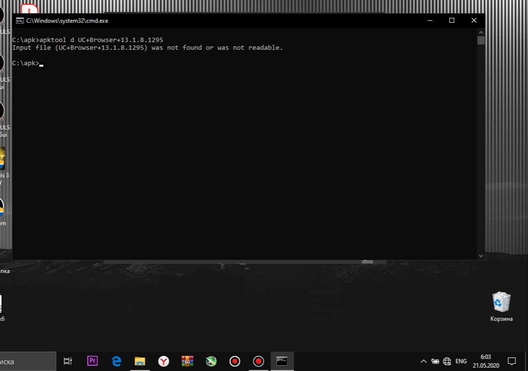This screenshot has width=528, height=371.
Task: Click the cmd.exe window title text
Action: 67,21
